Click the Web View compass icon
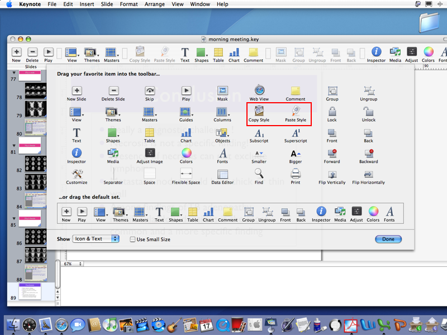The height and width of the screenshot is (335, 447). [259, 90]
